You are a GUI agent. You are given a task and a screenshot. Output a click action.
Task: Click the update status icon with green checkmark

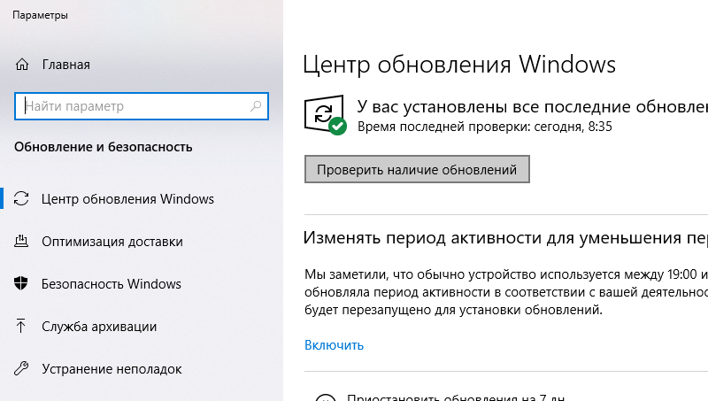click(x=325, y=116)
